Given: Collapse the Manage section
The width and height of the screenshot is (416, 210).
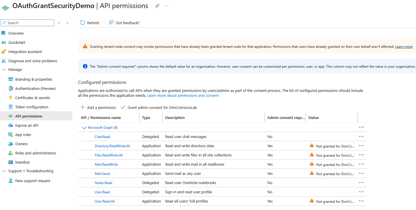Looking at the screenshot, I should pyautogui.click(x=4, y=69).
